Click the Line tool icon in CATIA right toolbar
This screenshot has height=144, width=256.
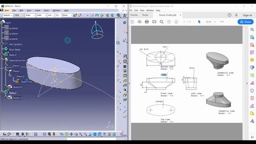pyautogui.click(x=125, y=112)
